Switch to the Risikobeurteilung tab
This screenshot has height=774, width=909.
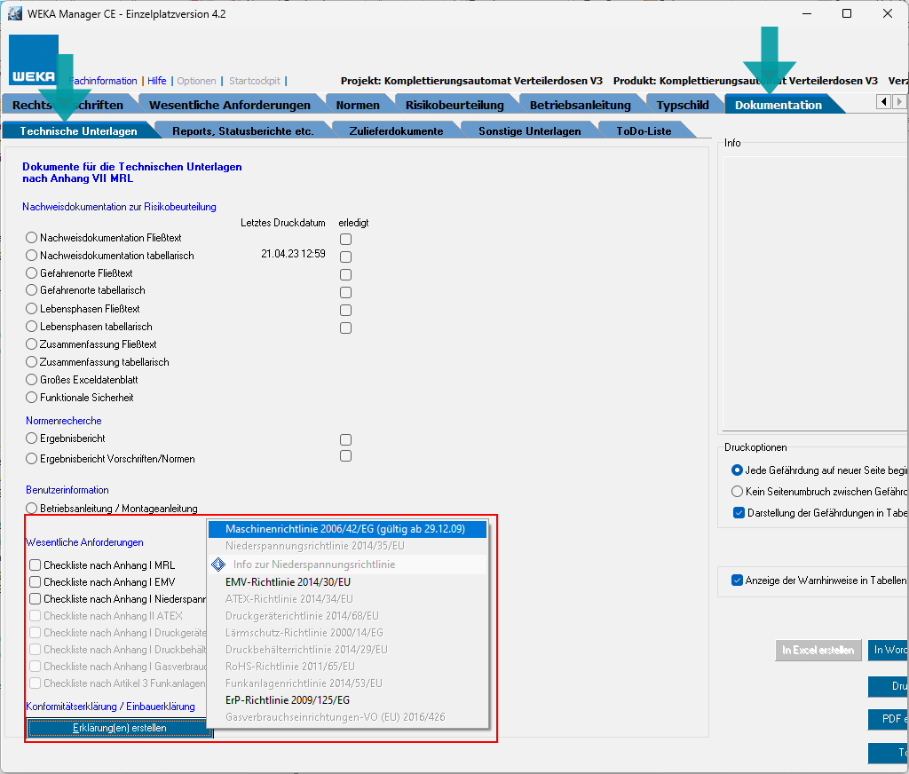tap(454, 105)
